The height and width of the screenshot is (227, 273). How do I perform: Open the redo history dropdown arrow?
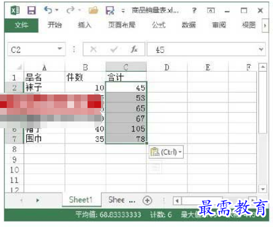point(80,10)
